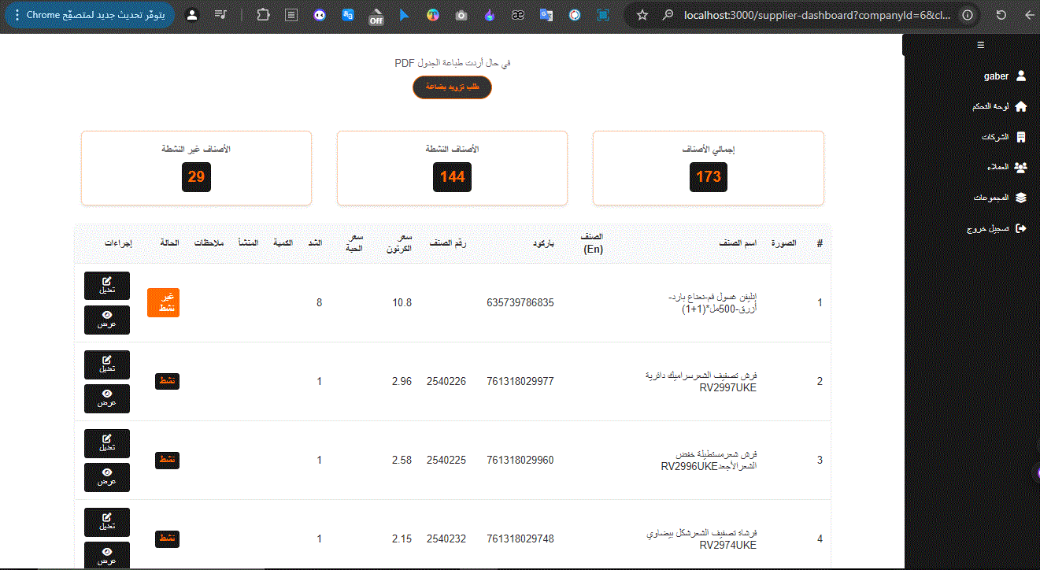Reload the page with the refresh icon

[1001, 15]
